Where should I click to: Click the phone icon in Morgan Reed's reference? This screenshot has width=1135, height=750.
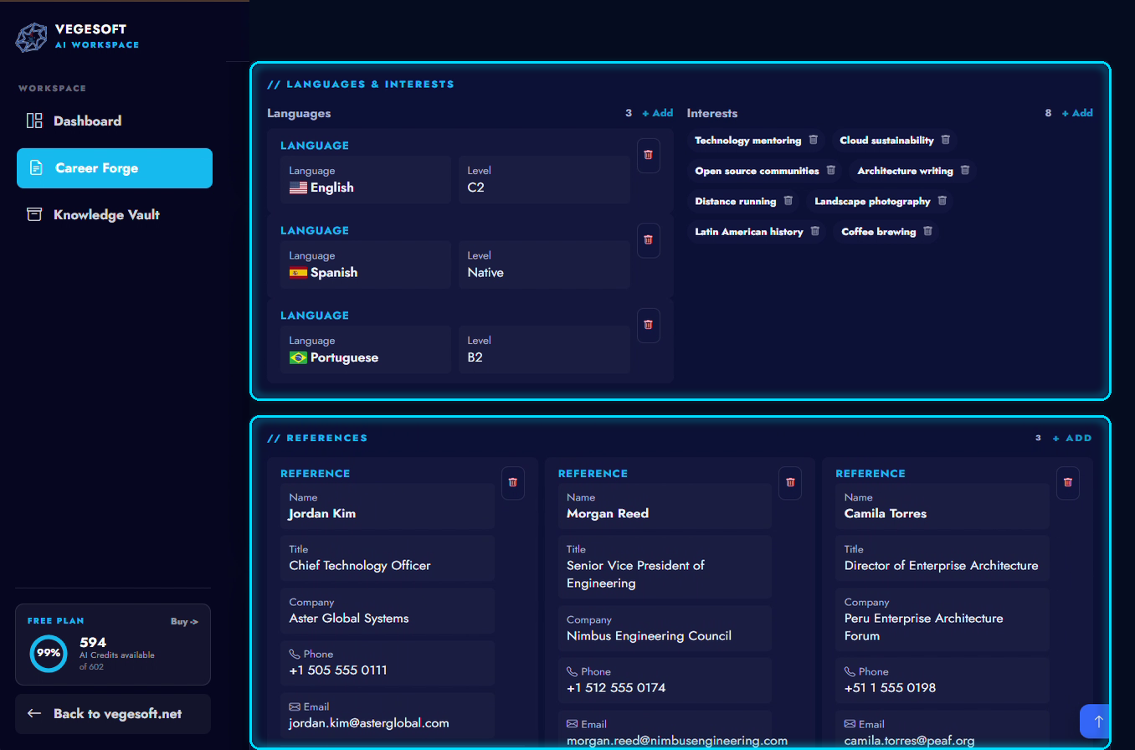point(573,671)
